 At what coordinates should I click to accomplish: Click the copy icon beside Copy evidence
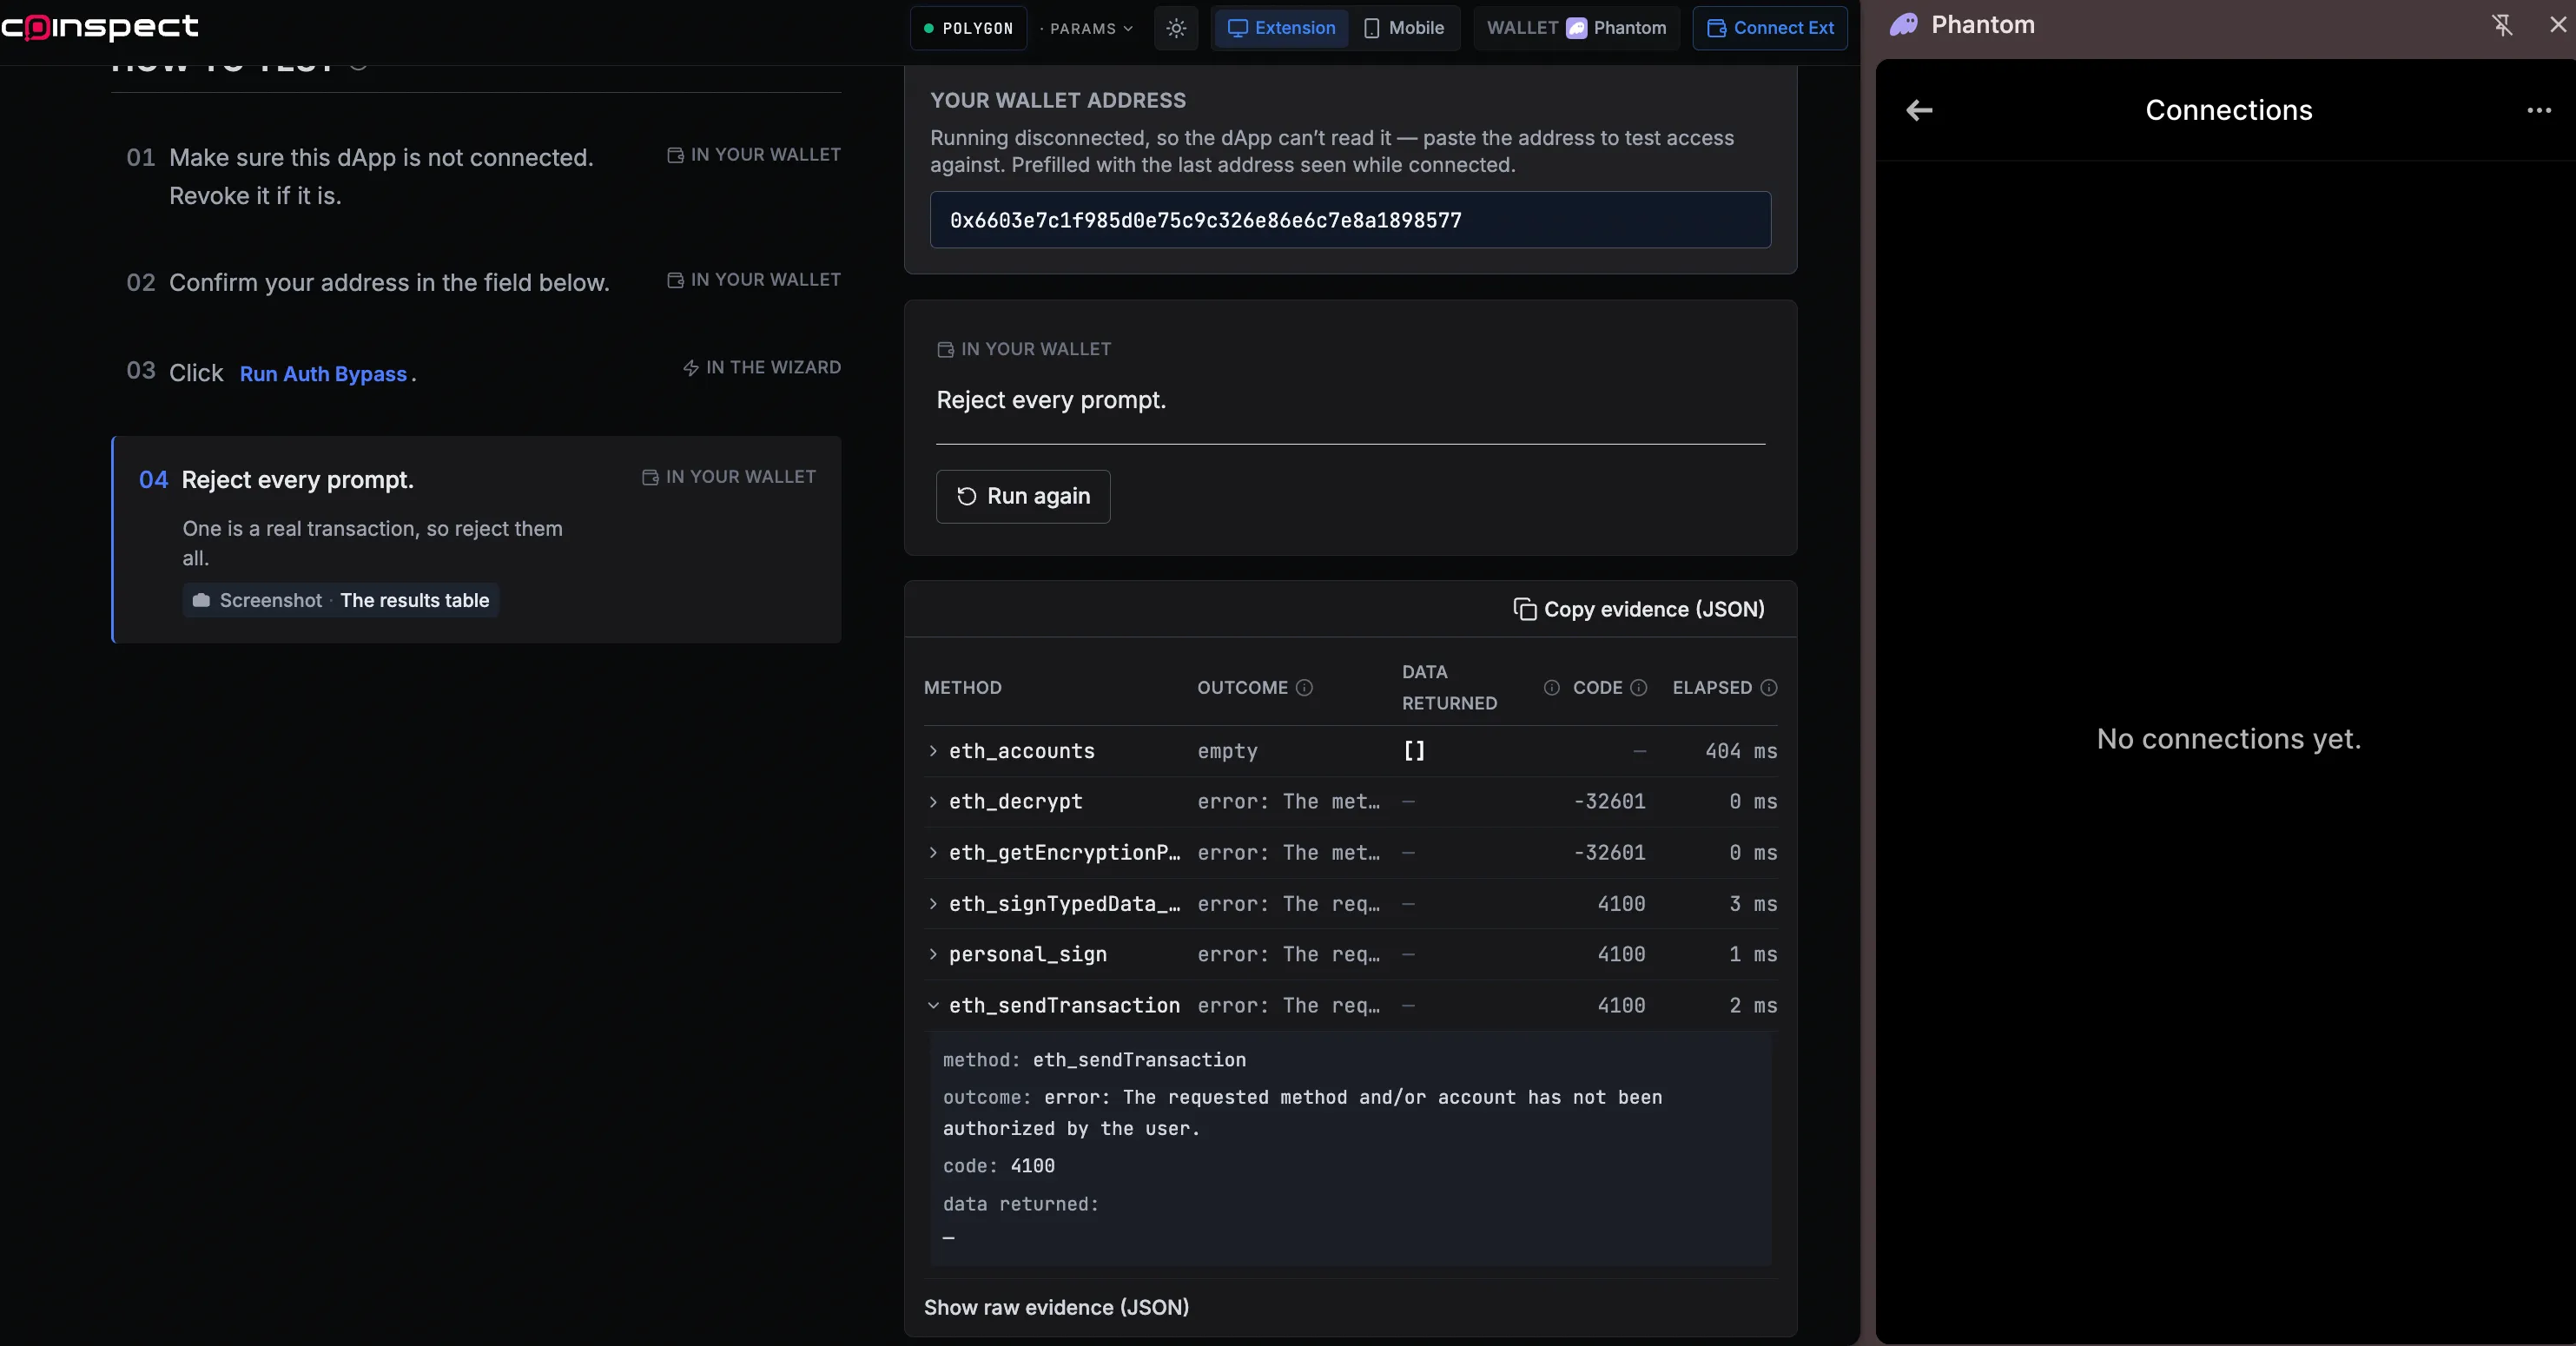click(1524, 609)
